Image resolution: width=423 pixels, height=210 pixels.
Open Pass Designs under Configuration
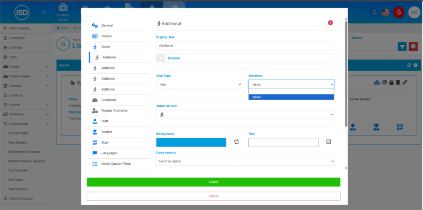[x=17, y=142]
